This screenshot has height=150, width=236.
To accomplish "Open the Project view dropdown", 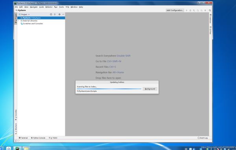I will click(24, 14).
